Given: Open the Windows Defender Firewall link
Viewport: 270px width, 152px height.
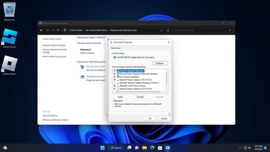Looking at the screenshot, I should [x=55, y=120].
